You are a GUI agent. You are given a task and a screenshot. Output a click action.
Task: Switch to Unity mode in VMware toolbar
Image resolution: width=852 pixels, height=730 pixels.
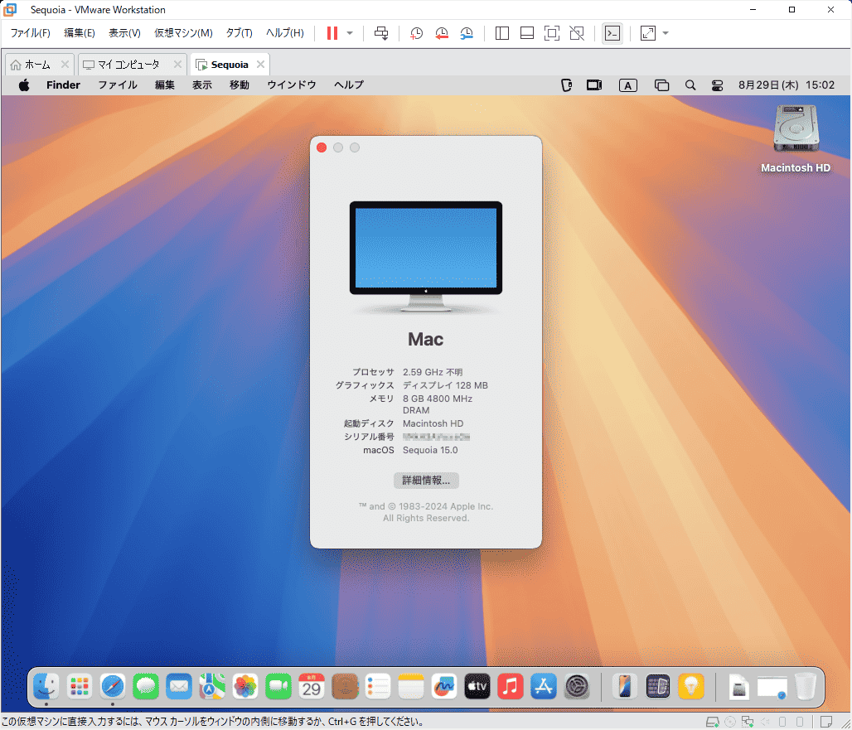(x=577, y=33)
